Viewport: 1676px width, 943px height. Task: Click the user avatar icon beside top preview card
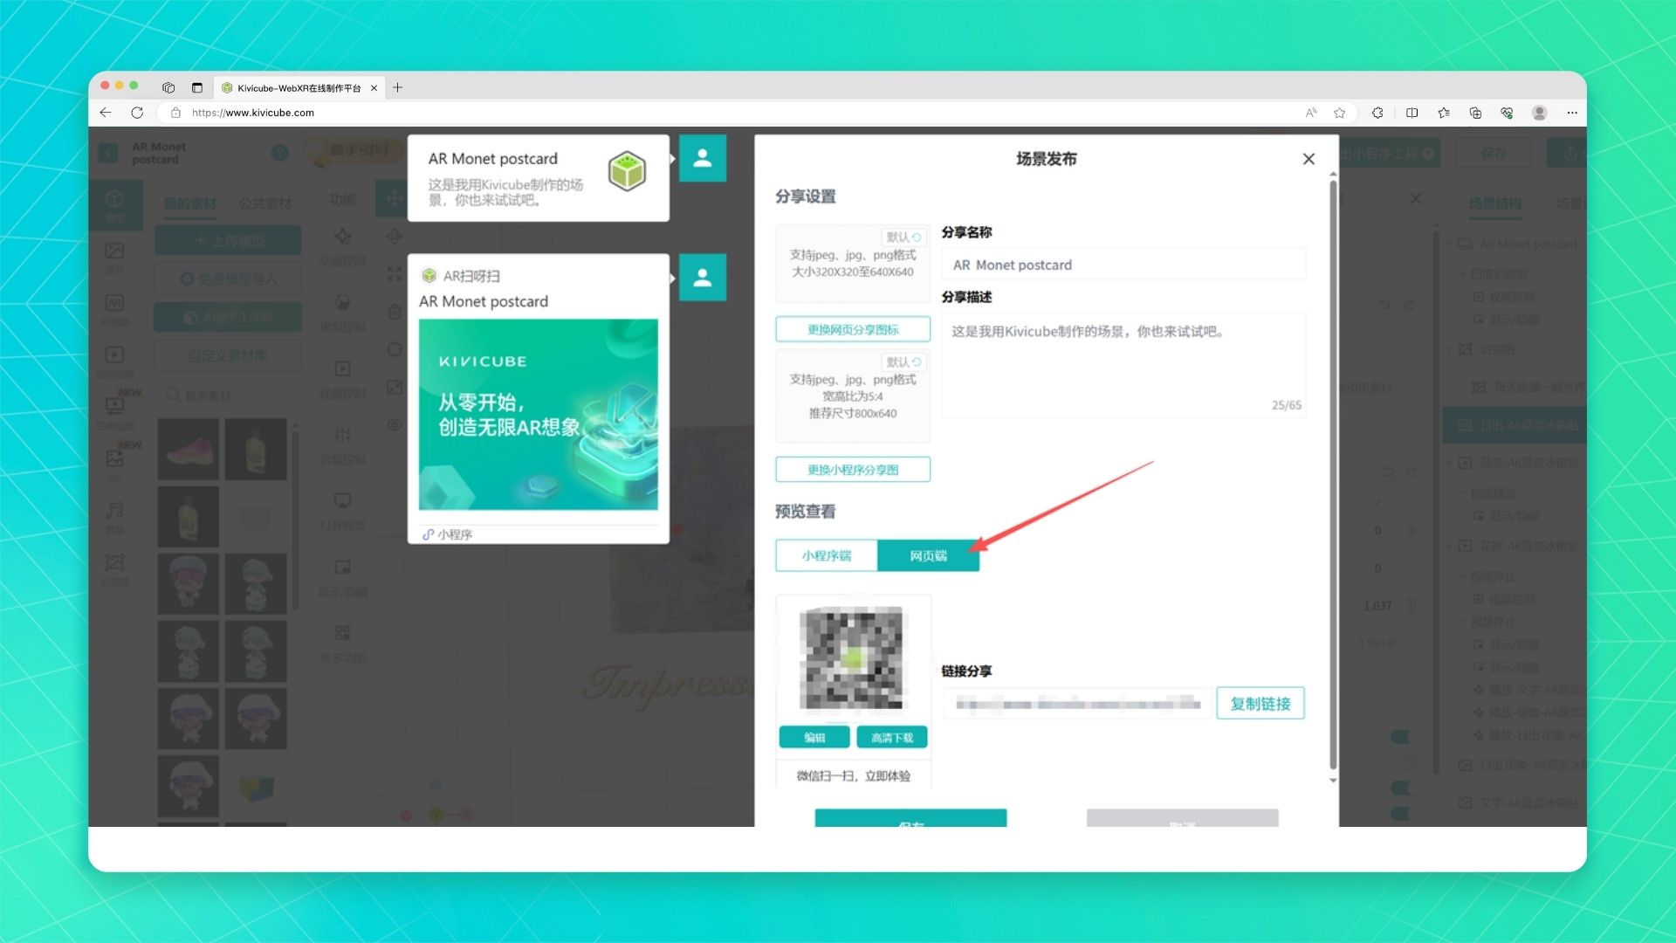pos(703,159)
